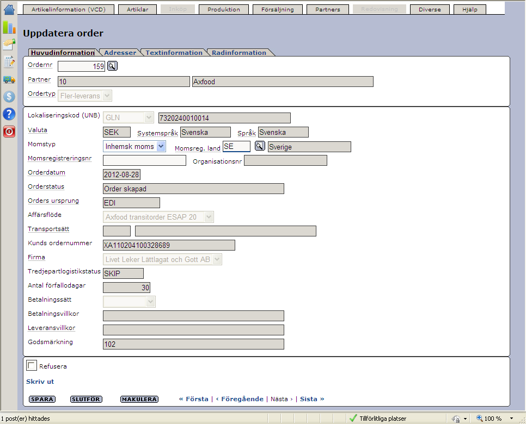Viewport: 526px width, 424px height.
Task: Open the Artikelinformation (VCD) menu
Action: [69, 9]
